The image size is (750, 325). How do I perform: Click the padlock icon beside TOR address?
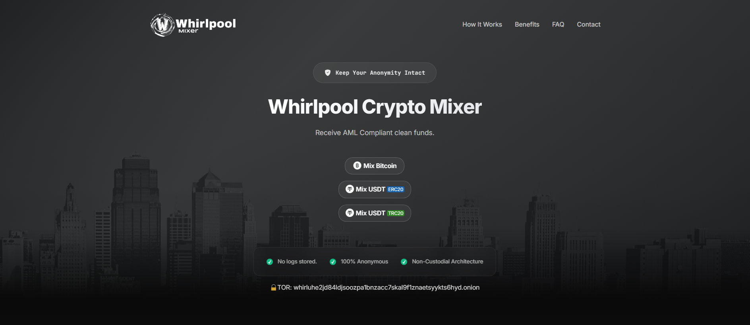click(x=273, y=287)
